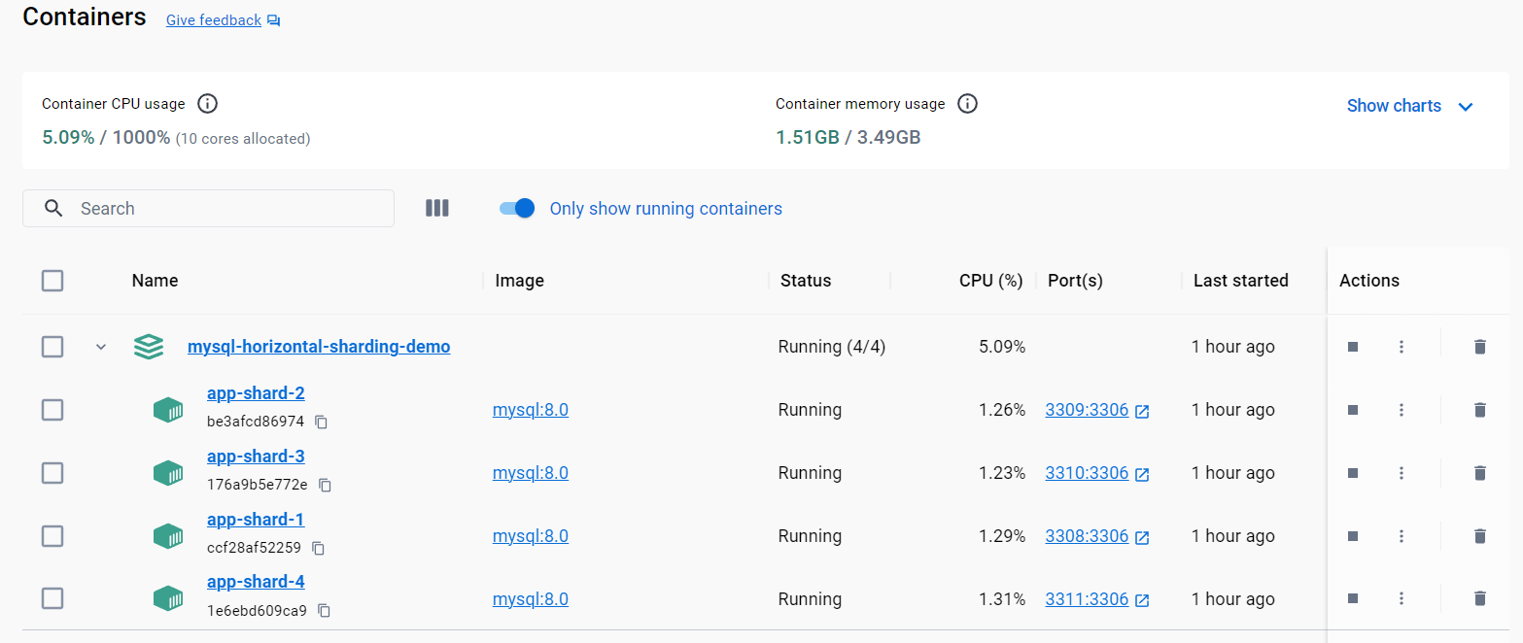Screen dimensions: 1523x643
Task: Open the column display settings icon
Action: [437, 208]
